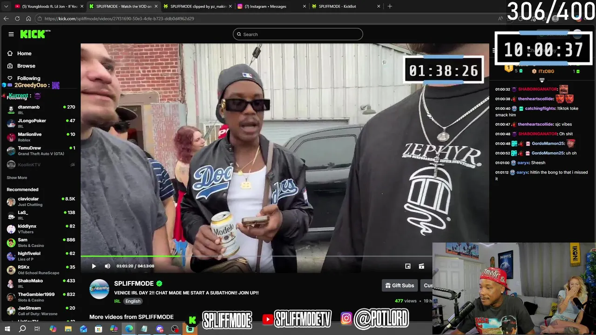Click the search box

tap(298, 34)
